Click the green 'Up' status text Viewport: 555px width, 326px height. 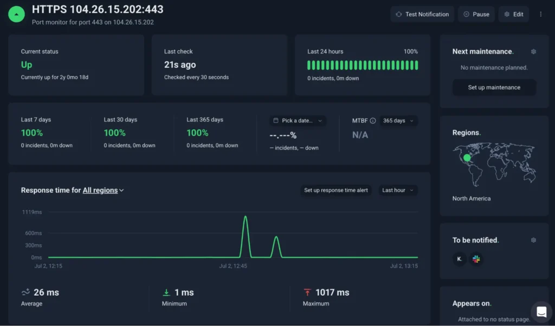[x=27, y=64]
